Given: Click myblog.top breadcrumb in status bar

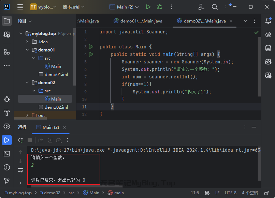Looking at the screenshot, I should click(18, 193).
